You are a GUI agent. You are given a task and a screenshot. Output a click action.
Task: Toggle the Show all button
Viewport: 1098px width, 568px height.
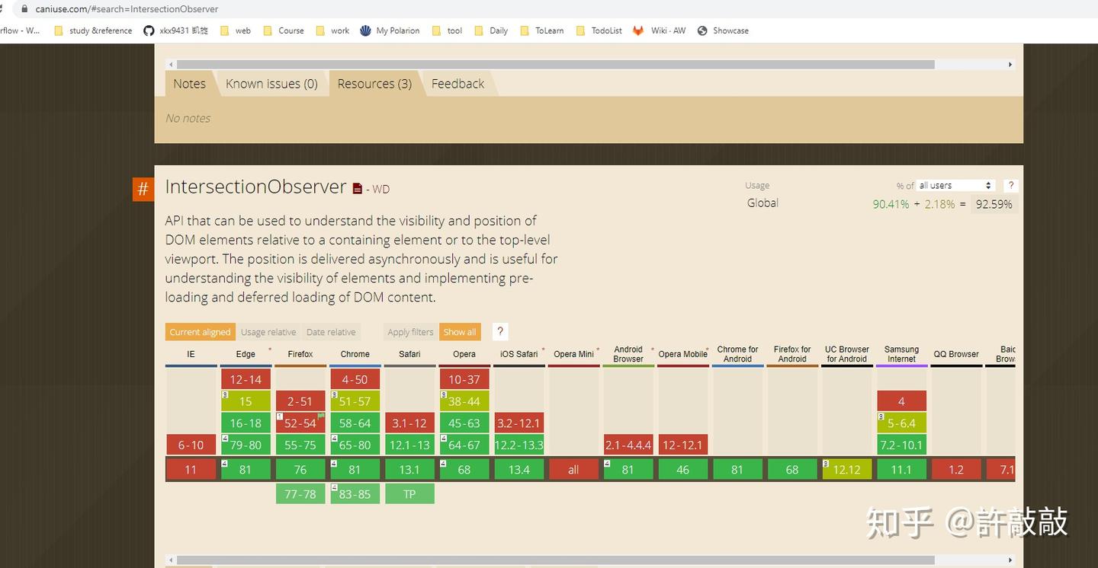460,332
